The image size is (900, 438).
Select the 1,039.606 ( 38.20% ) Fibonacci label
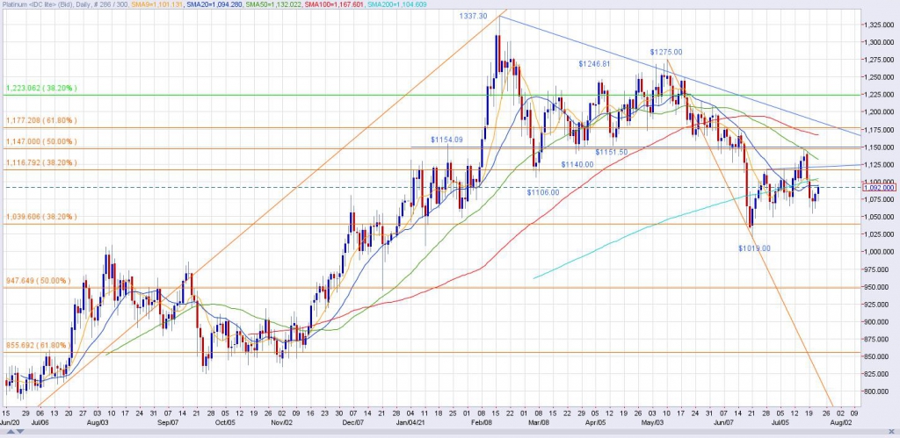click(40, 217)
